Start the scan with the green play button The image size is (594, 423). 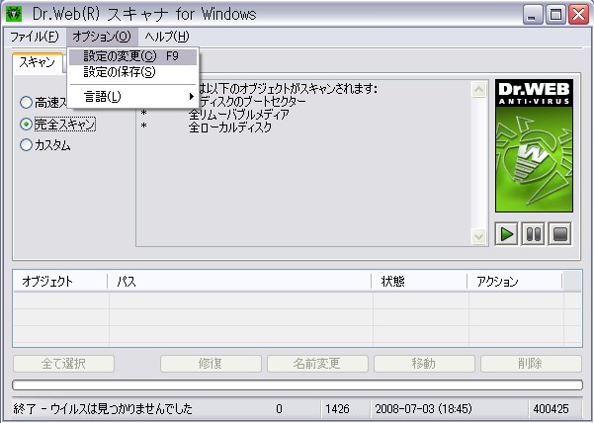[x=506, y=234]
